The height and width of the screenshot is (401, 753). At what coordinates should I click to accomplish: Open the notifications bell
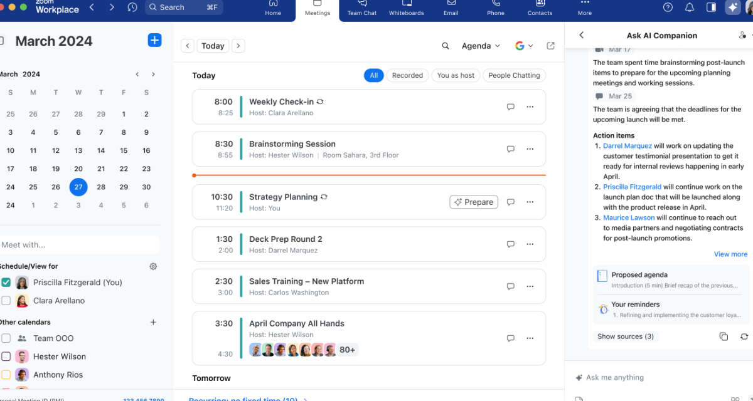point(690,8)
